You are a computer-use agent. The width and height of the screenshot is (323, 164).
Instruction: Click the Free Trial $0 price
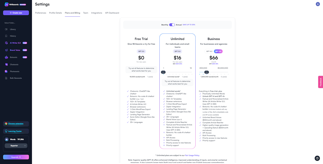click(141, 58)
